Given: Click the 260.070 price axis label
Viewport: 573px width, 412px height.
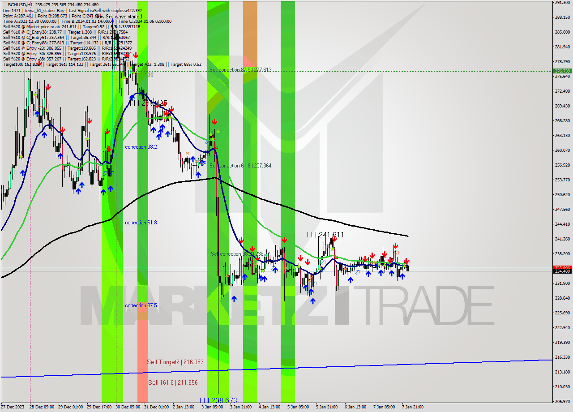Looking at the screenshot, I should tap(562, 150).
